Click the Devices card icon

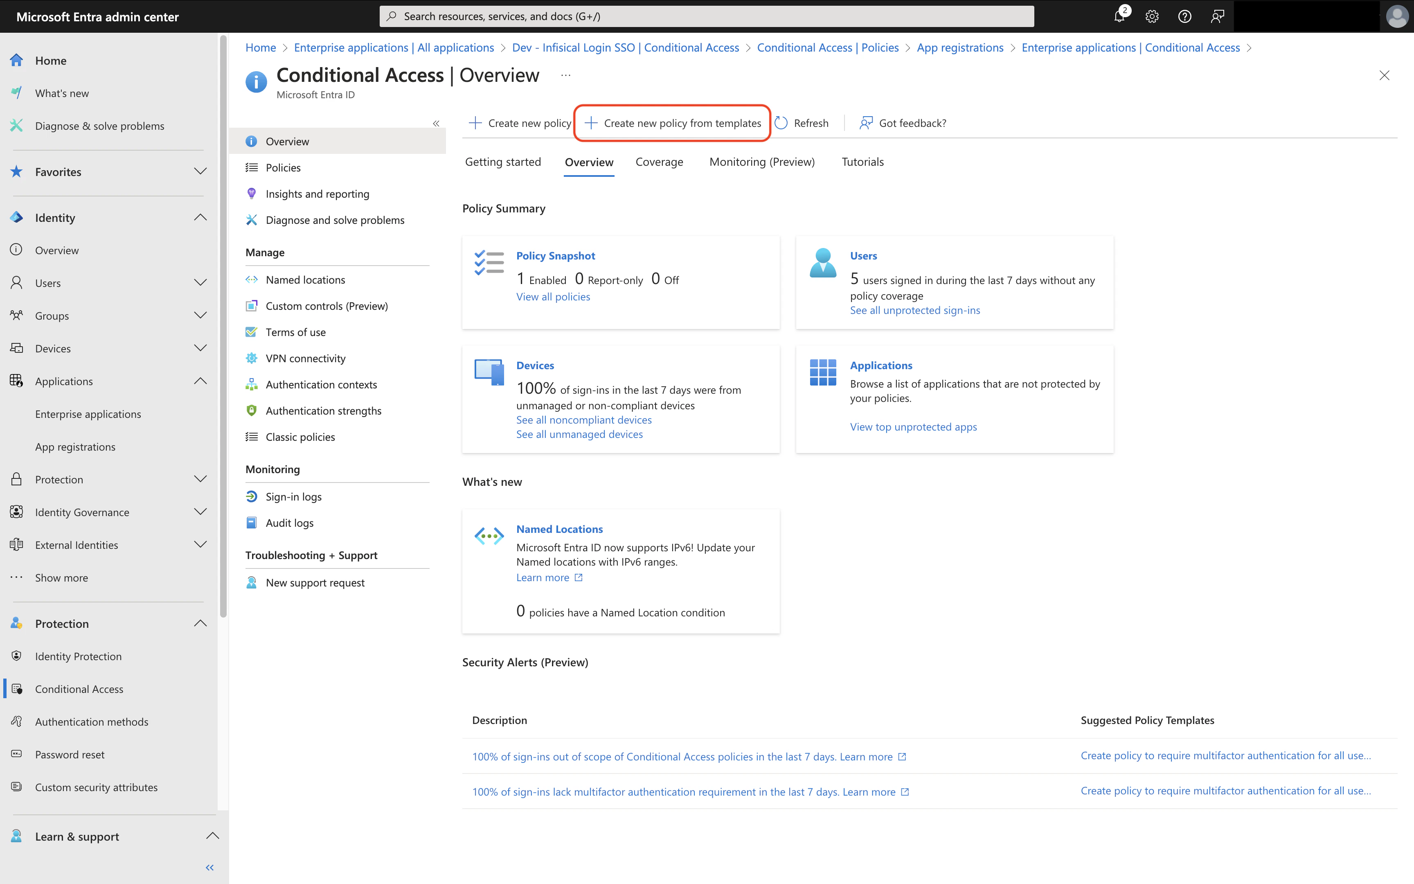click(x=489, y=372)
